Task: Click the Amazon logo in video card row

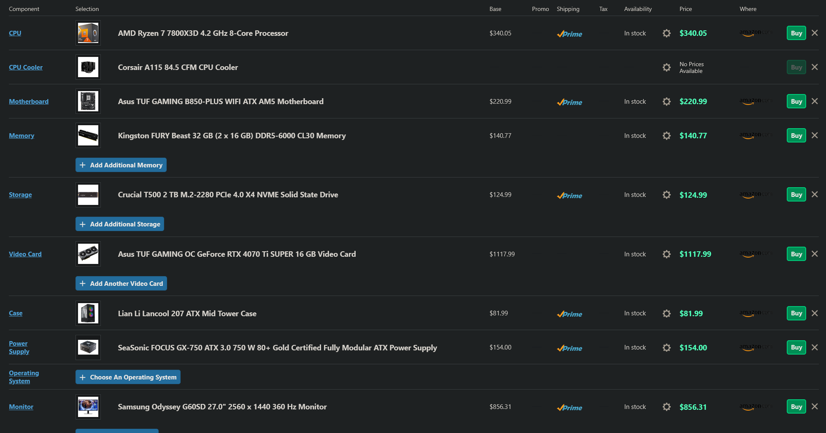Action: pyautogui.click(x=756, y=254)
